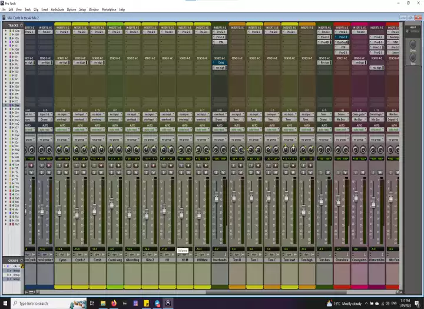Open automation mode selector on Crash track
Viewport: 424px width, 309px height.
(x=98, y=129)
